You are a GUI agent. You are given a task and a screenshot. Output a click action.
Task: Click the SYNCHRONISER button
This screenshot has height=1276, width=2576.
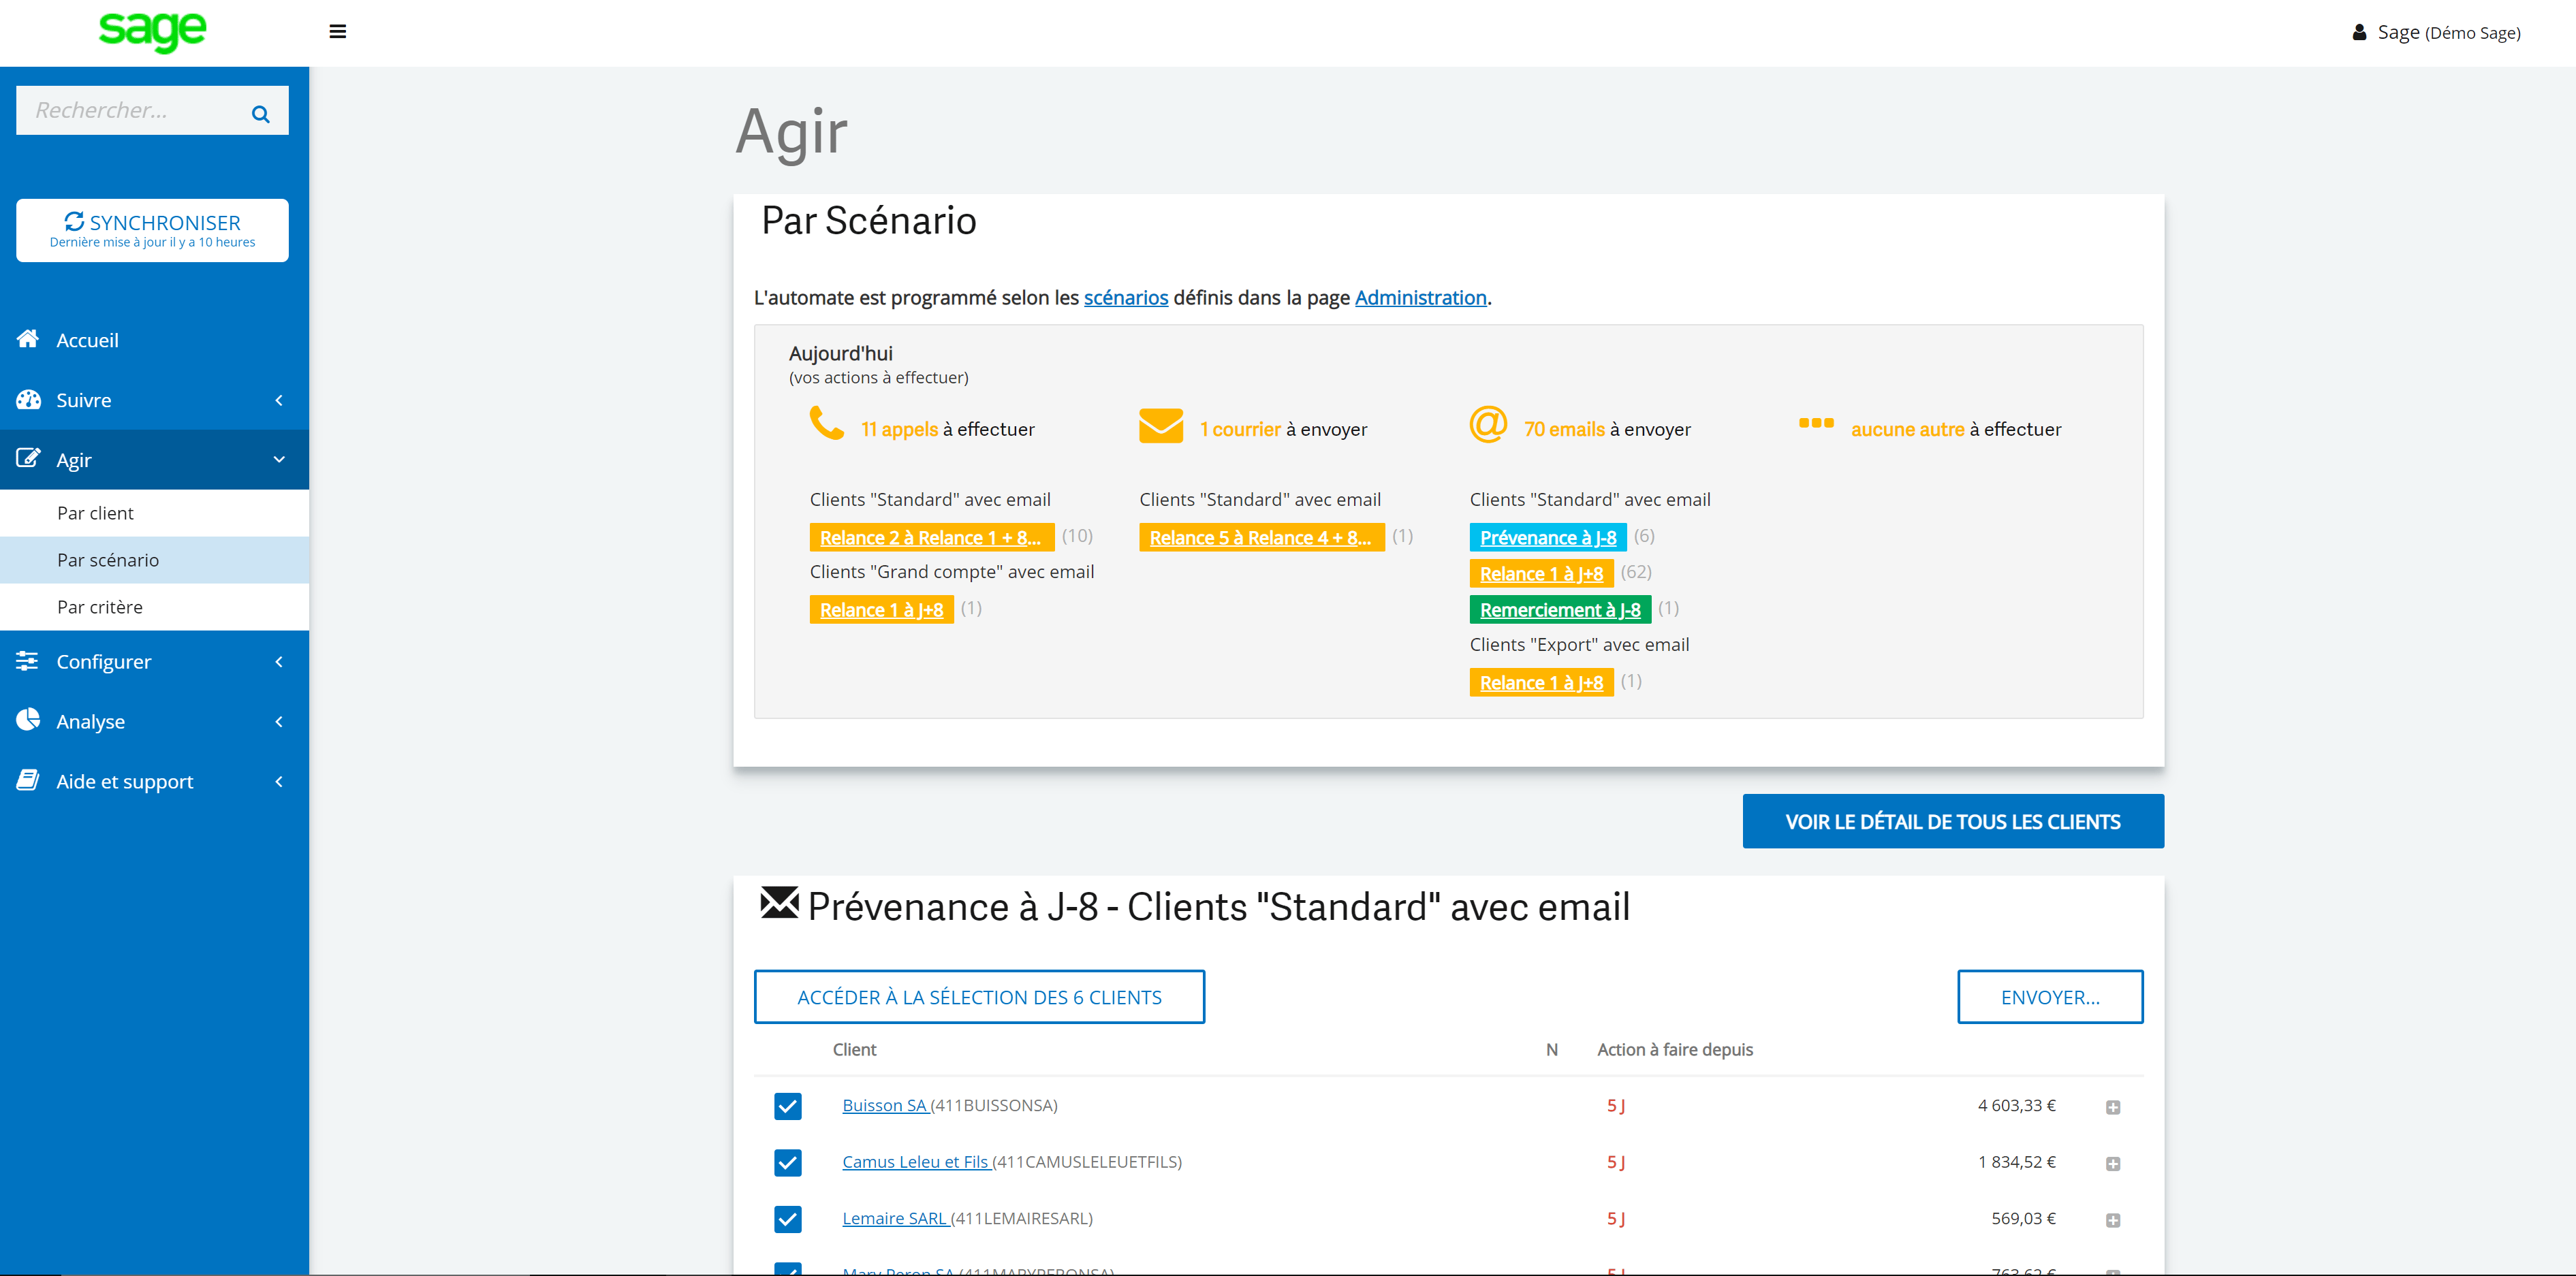(x=152, y=230)
